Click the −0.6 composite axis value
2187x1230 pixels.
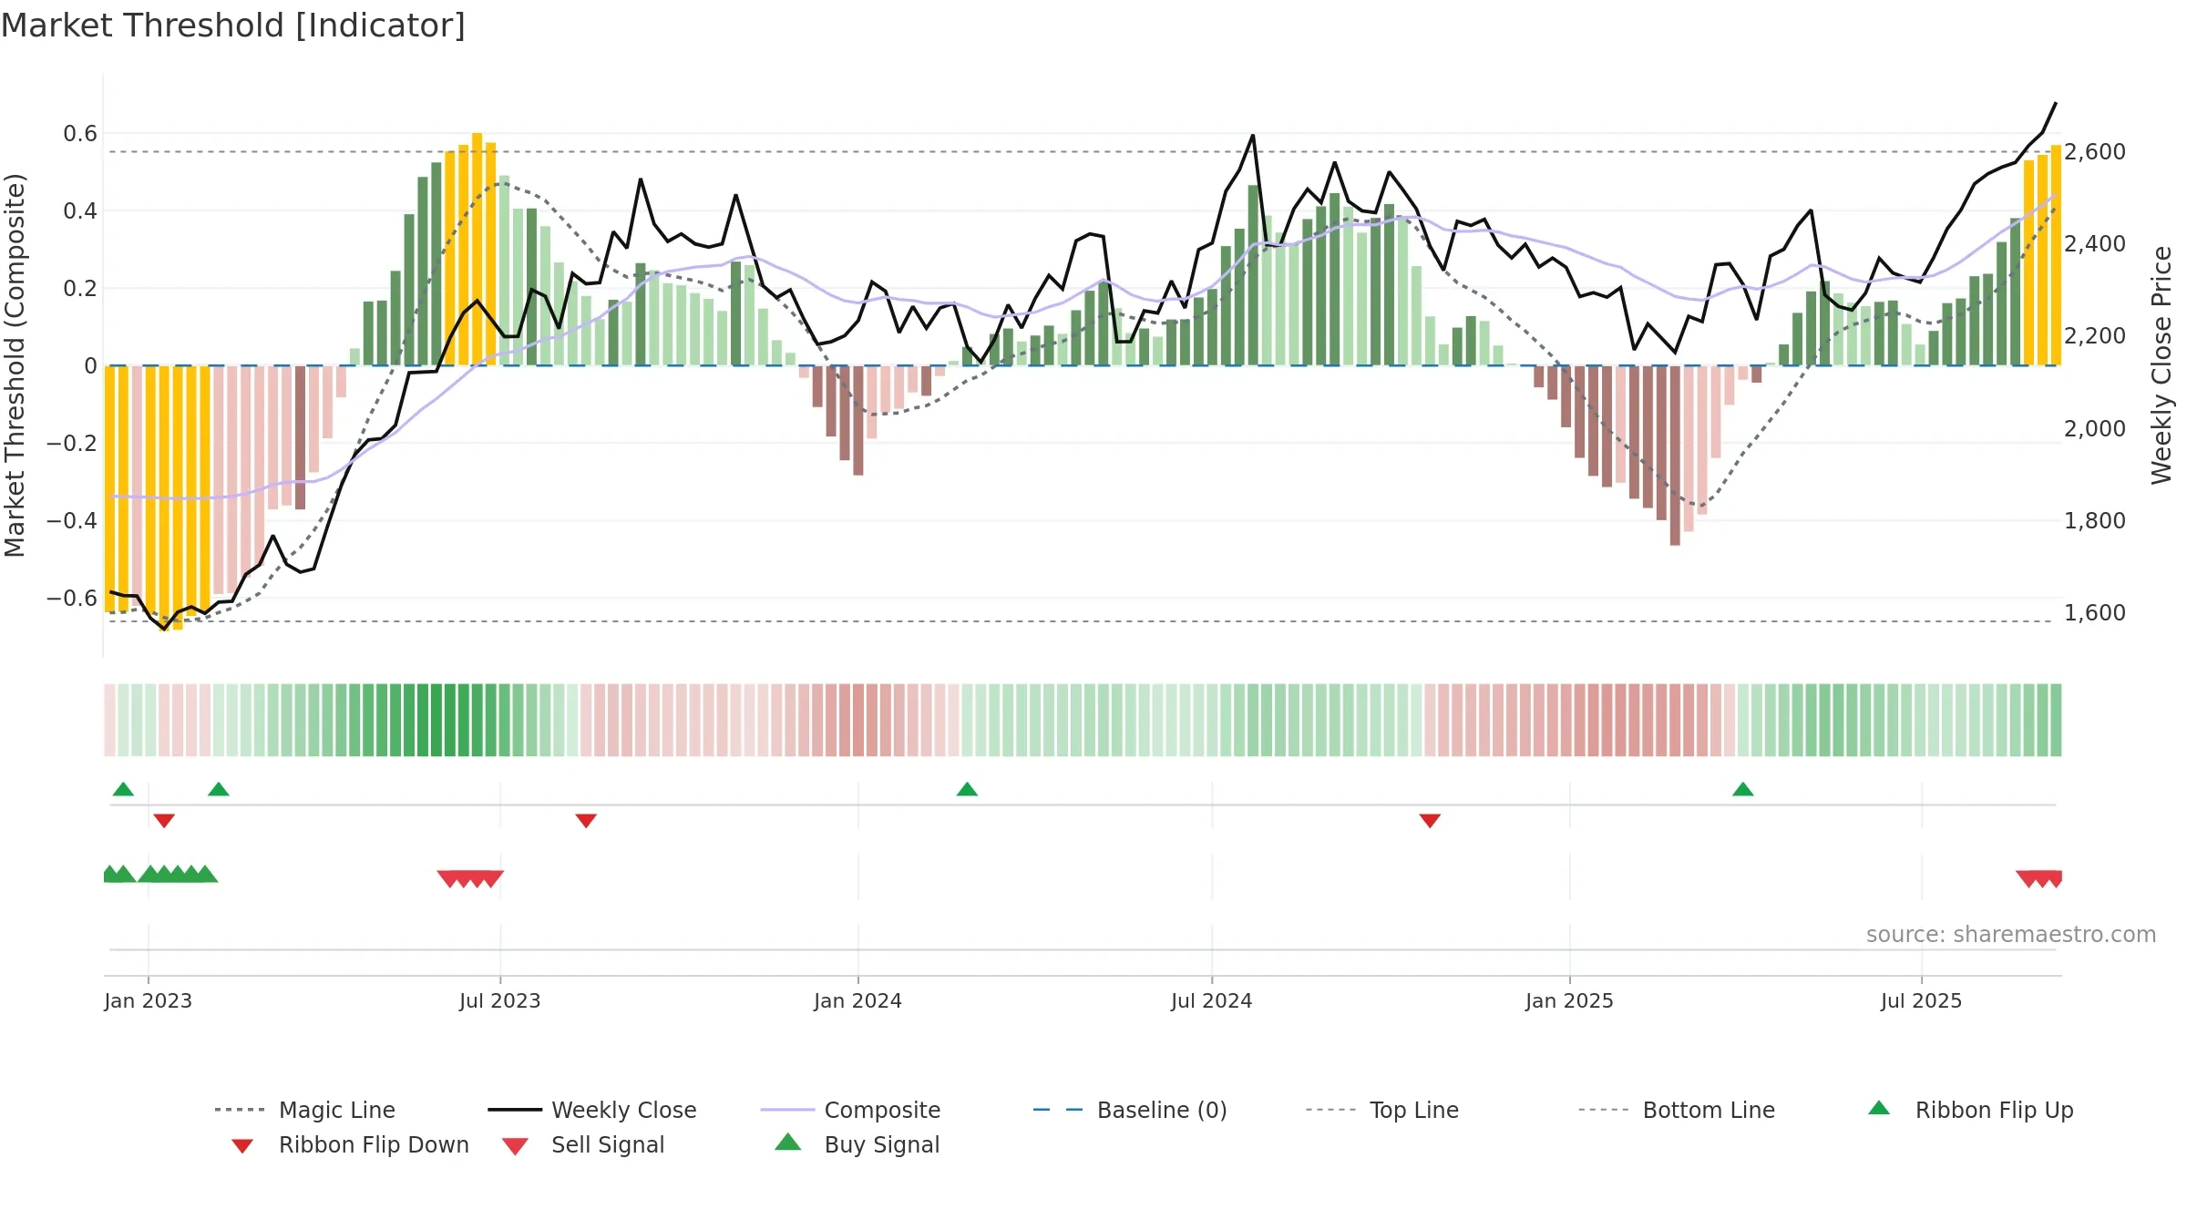(72, 599)
